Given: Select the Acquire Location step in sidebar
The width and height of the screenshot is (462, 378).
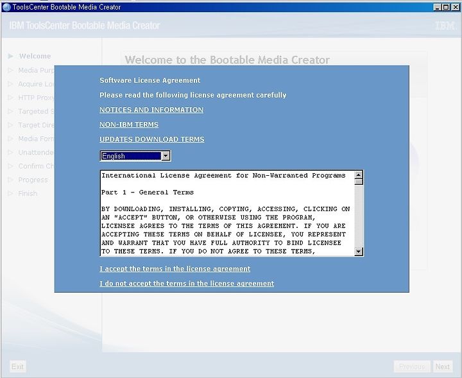Looking at the screenshot, I should tap(36, 84).
